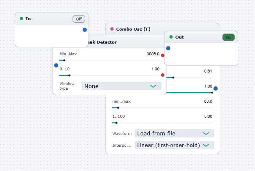Screen dimensions: 255x171
Task: Select the red port beside Min..Max 3086.0
Action: pyautogui.click(x=163, y=55)
